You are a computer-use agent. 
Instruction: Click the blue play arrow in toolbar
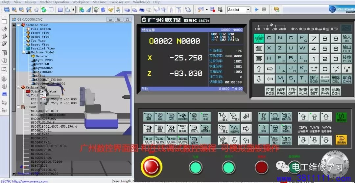pos(256,9)
